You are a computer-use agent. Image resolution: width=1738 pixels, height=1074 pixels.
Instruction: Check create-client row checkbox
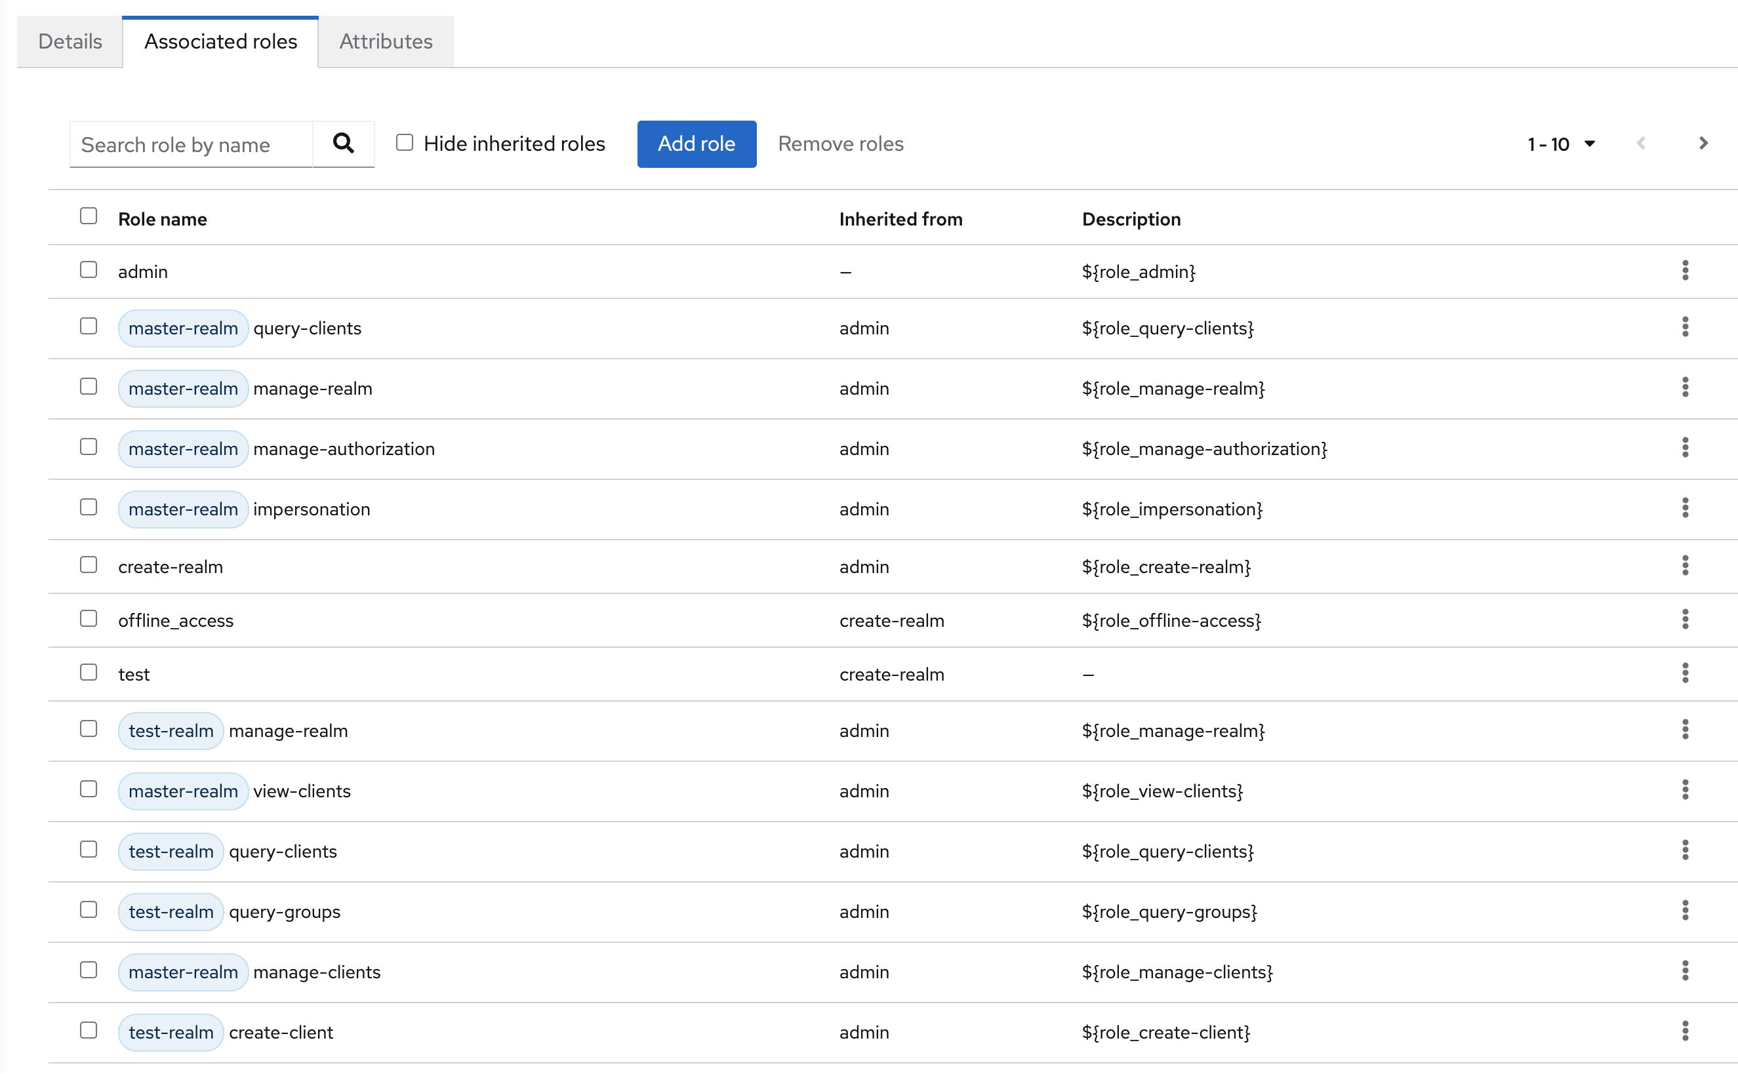(x=88, y=1031)
